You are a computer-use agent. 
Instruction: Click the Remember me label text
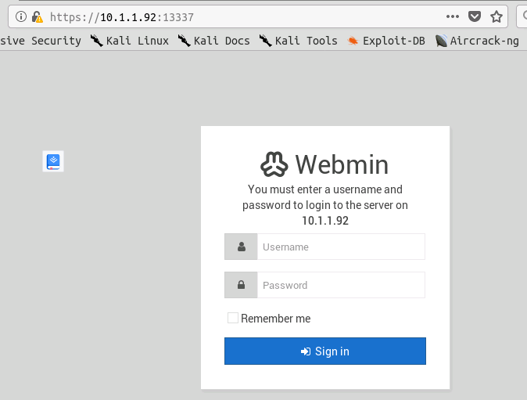tap(275, 319)
